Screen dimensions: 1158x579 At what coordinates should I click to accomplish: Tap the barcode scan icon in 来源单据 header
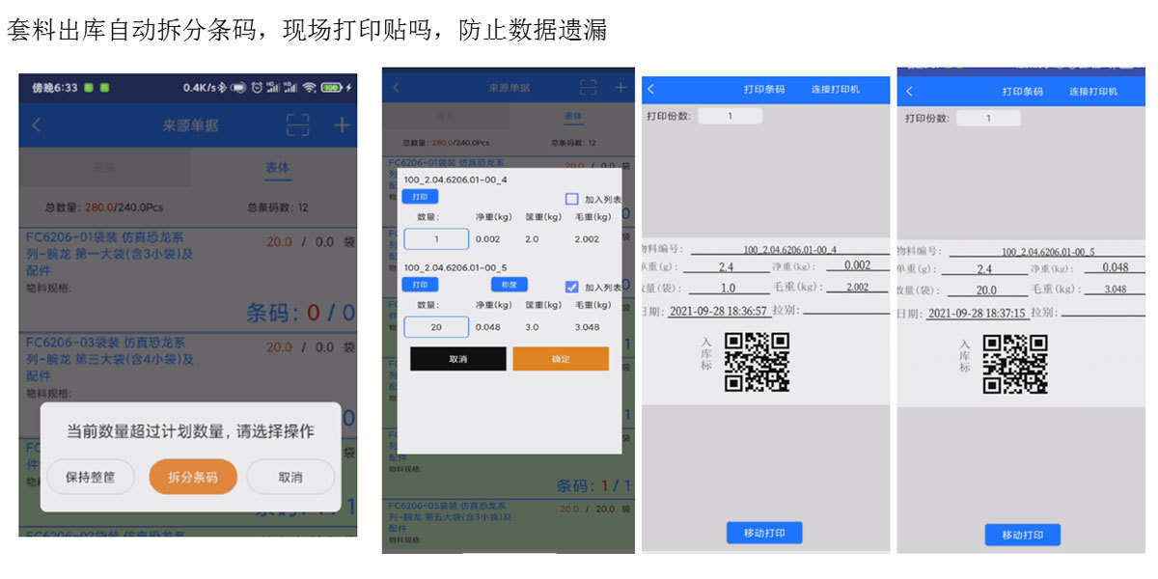click(x=298, y=125)
